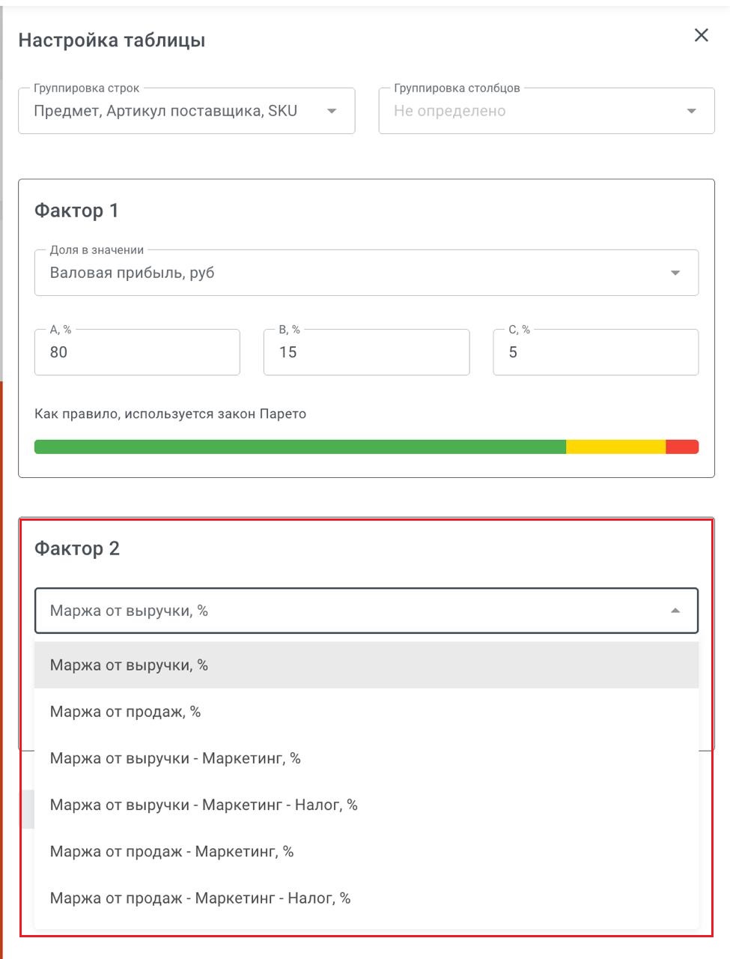Click the arrow icon in Доля в значении
Screen dimensions: 730x959
[x=675, y=273]
